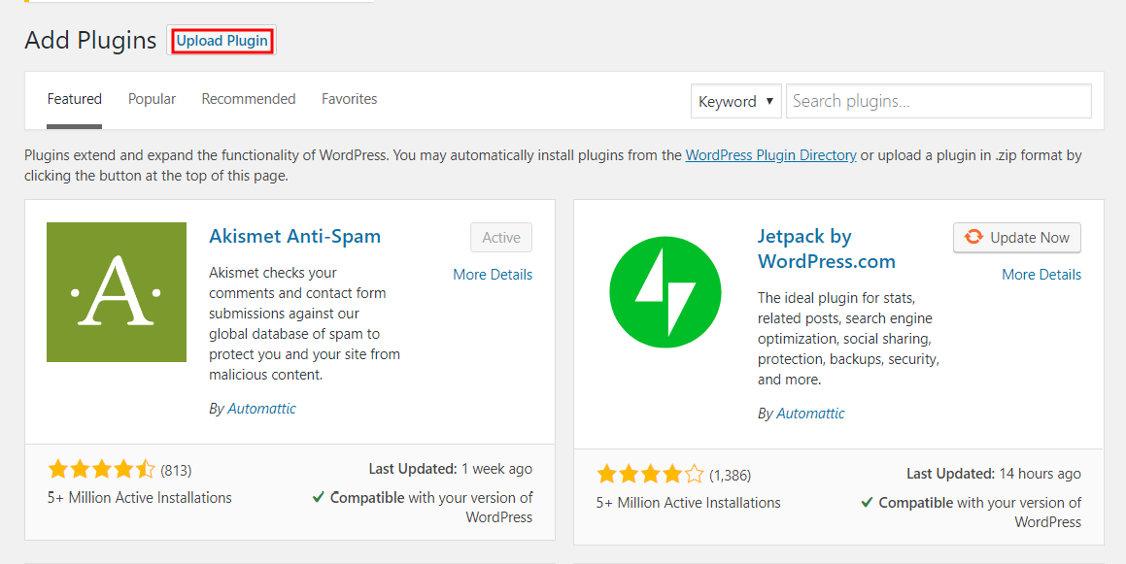Open Automattic author link under Jetpack
The width and height of the screenshot is (1126, 564).
point(811,414)
